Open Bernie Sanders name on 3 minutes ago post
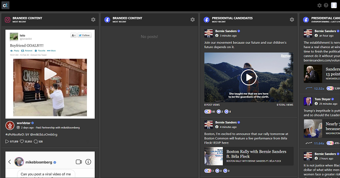Image resolution: width=340 pixels, height=178 pixels. tap(226, 31)
